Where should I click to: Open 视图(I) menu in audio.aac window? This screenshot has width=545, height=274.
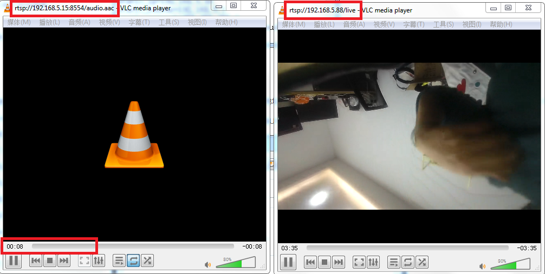(x=197, y=22)
